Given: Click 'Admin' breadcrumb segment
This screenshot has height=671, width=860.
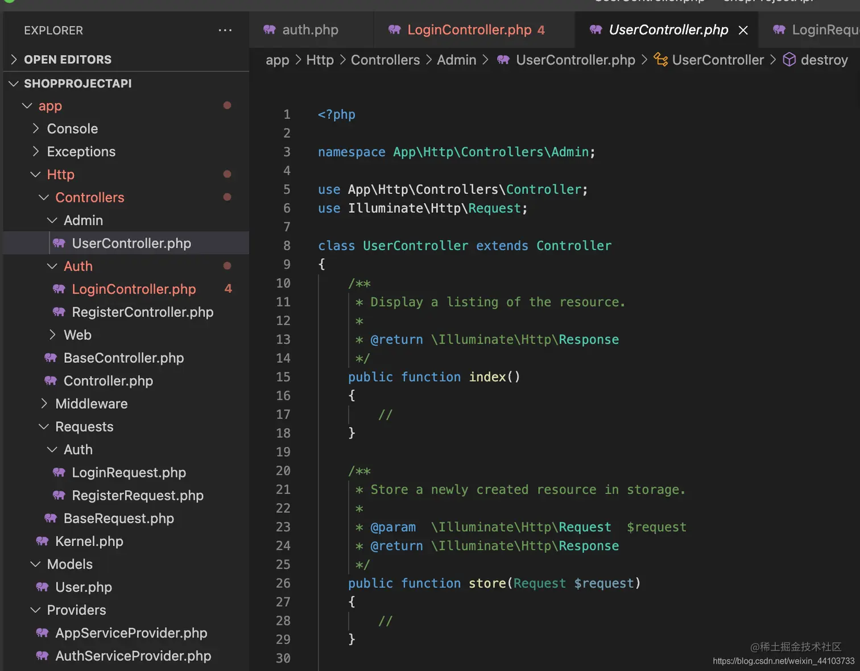Looking at the screenshot, I should coord(456,60).
